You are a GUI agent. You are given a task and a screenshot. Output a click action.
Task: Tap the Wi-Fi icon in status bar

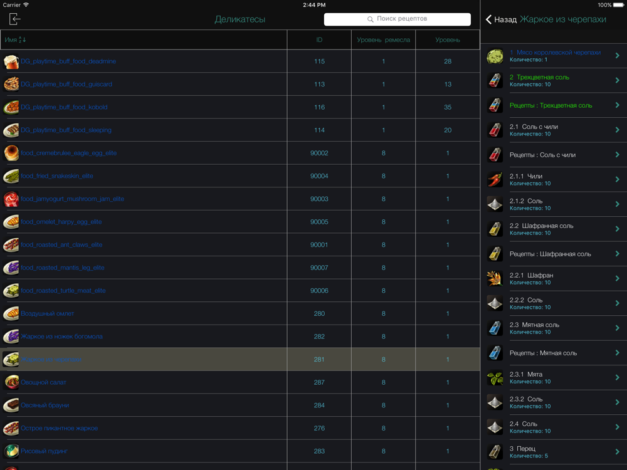click(x=26, y=5)
